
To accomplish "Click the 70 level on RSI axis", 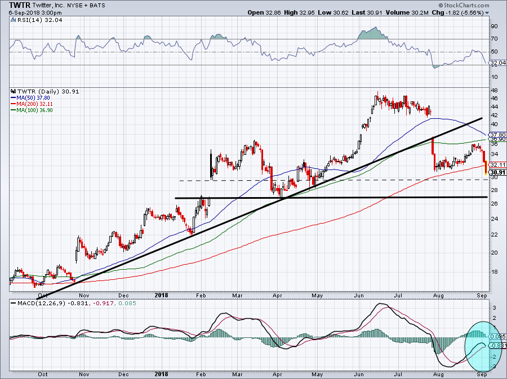I will point(495,39).
